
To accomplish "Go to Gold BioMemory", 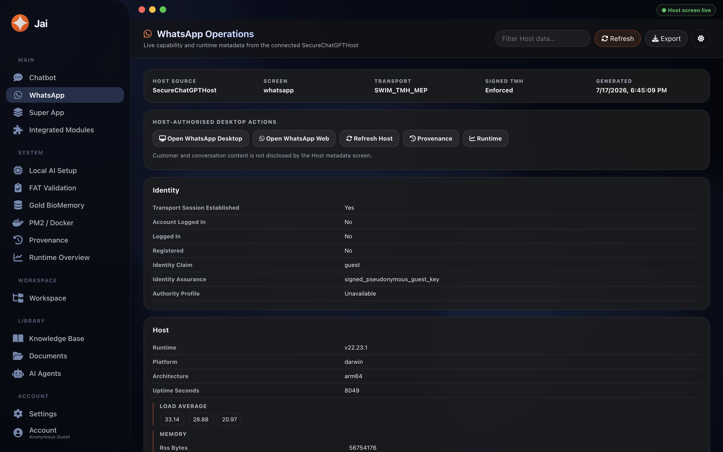I will tap(65, 205).
